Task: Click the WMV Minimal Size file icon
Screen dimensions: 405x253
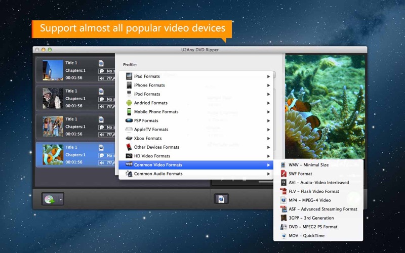Action: click(283, 165)
